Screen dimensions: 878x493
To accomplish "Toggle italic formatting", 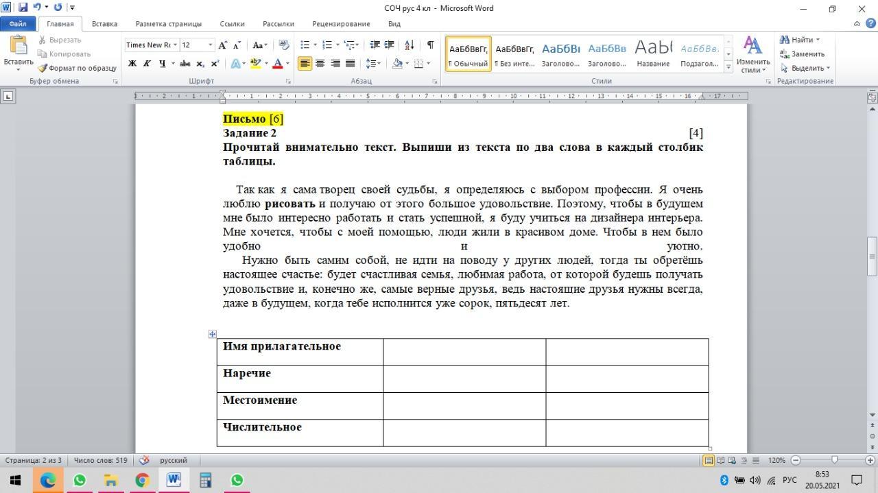I will coord(147,64).
